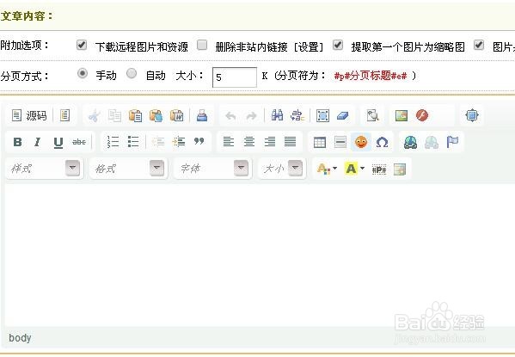
Task: Click the page size field showing 5
Action: click(235, 77)
